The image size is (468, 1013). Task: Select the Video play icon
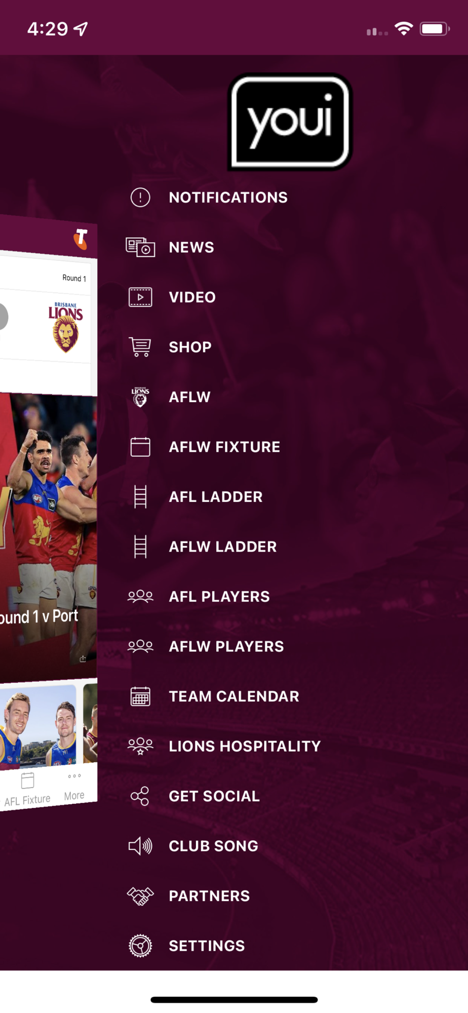click(140, 297)
